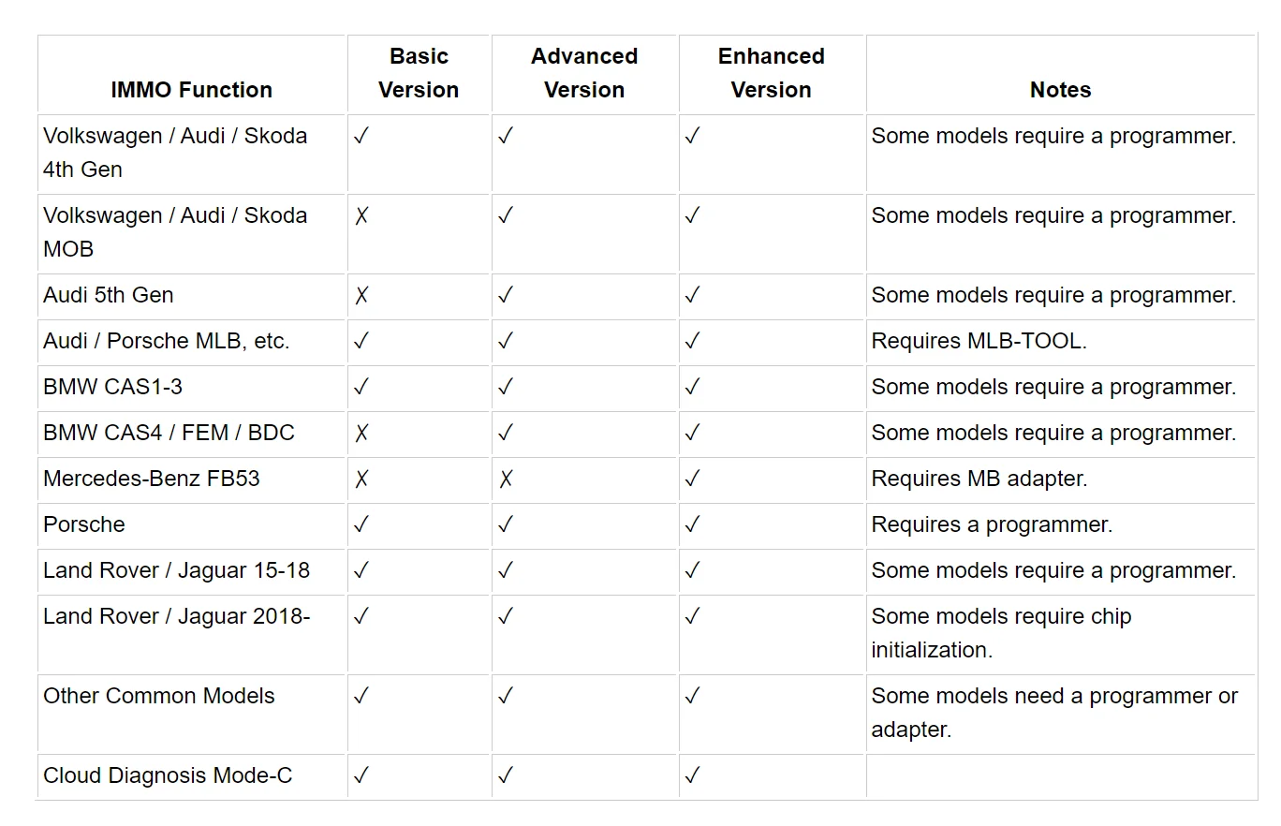This screenshot has height=826, width=1281.
Task: Click the Advanced checkmark for Volkswagen MOB row
Action: tap(506, 215)
